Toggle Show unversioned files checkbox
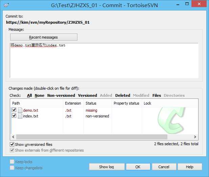 click(x=12, y=144)
